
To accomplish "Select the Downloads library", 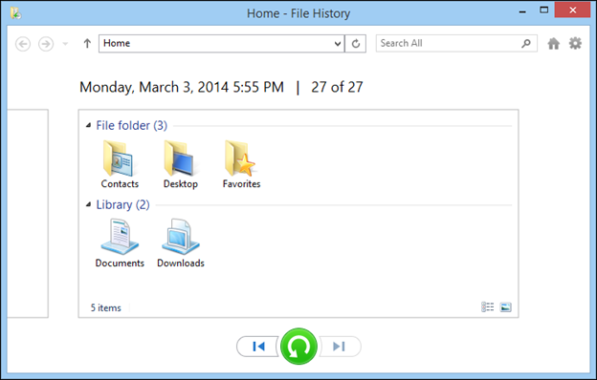I will [x=181, y=243].
